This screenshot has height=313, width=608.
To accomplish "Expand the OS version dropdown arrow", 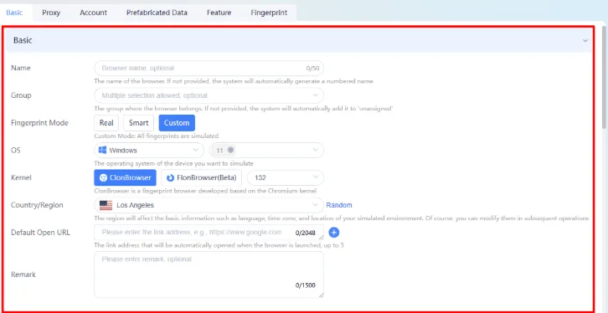I will pyautogui.click(x=316, y=151).
